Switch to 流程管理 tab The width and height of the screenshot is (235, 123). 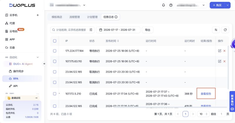[75, 17]
